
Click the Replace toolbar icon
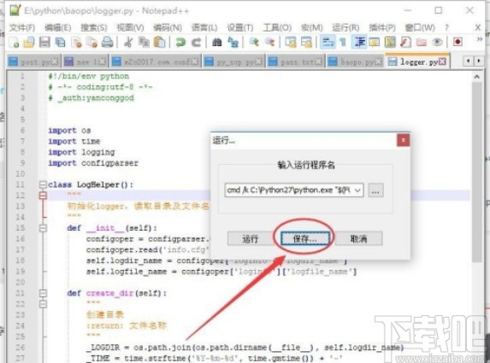[x=233, y=42]
